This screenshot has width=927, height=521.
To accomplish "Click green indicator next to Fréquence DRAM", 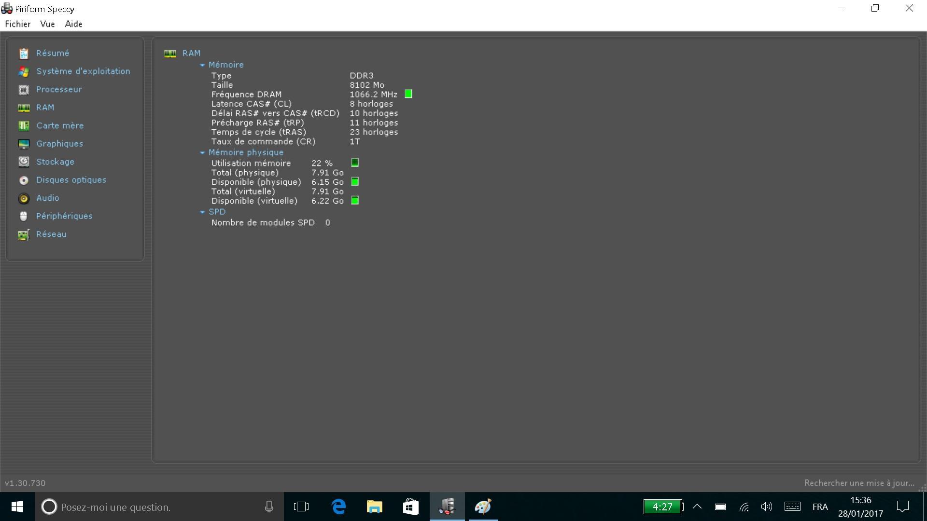I will click(408, 94).
